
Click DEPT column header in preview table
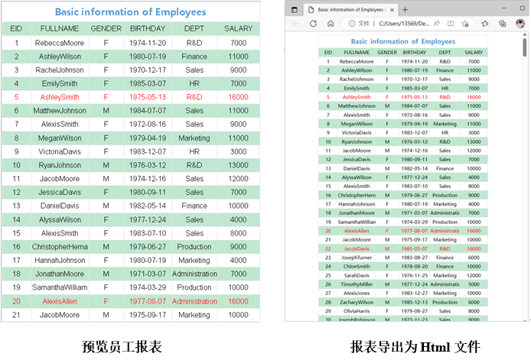(x=194, y=29)
